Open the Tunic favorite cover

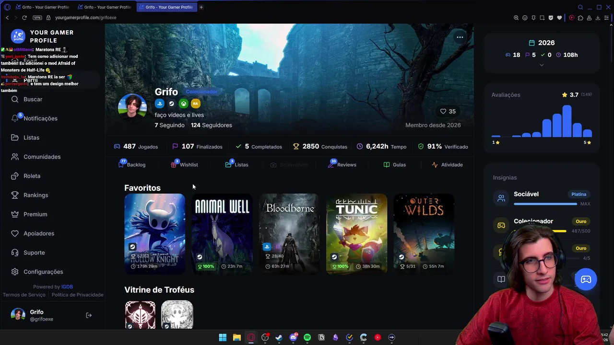pyautogui.click(x=356, y=234)
